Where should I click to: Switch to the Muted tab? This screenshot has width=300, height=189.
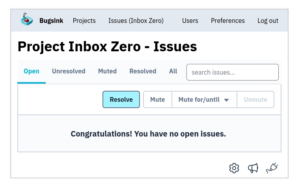point(107,71)
